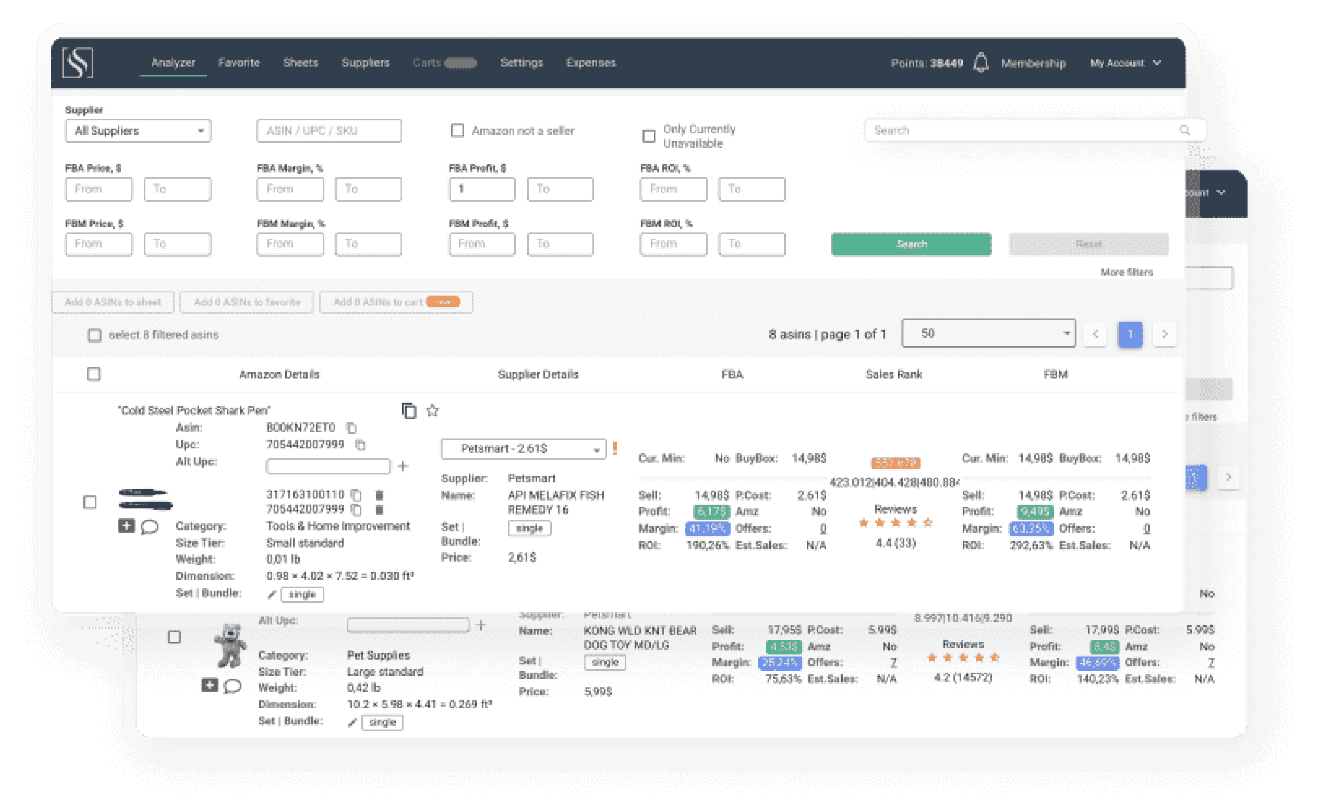Edit Set Bundle with pencil icon
The image size is (1317, 812).
point(271,594)
